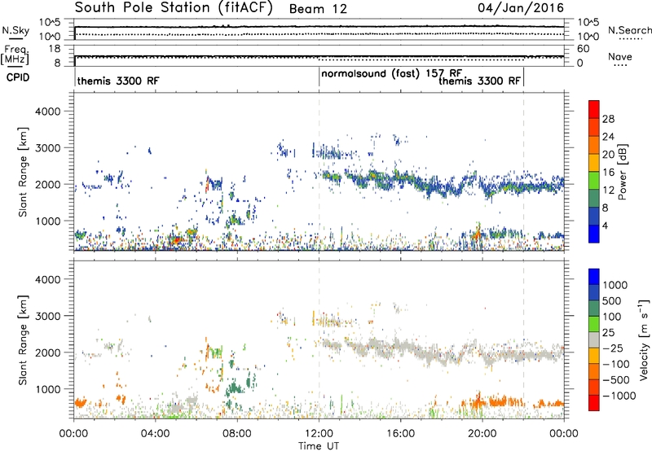
Task: Click the "themis 3300 RF" label beginning at 00:00
Action: click(118, 81)
